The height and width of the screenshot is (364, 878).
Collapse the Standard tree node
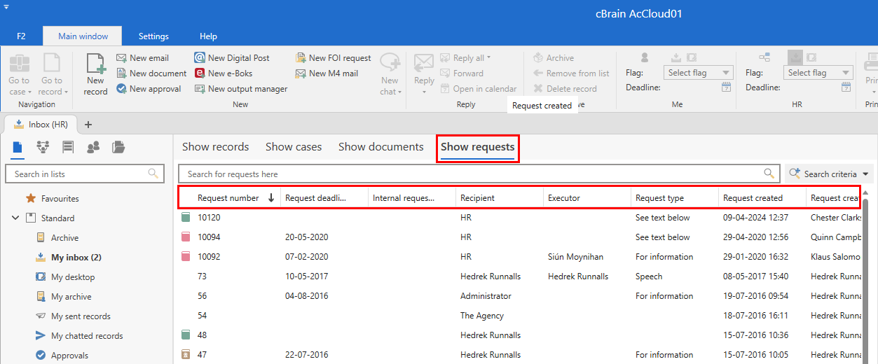coord(15,218)
